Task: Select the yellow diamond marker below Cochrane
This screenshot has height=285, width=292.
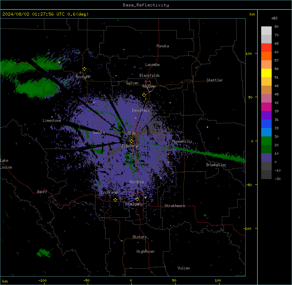Action: pos(115,200)
